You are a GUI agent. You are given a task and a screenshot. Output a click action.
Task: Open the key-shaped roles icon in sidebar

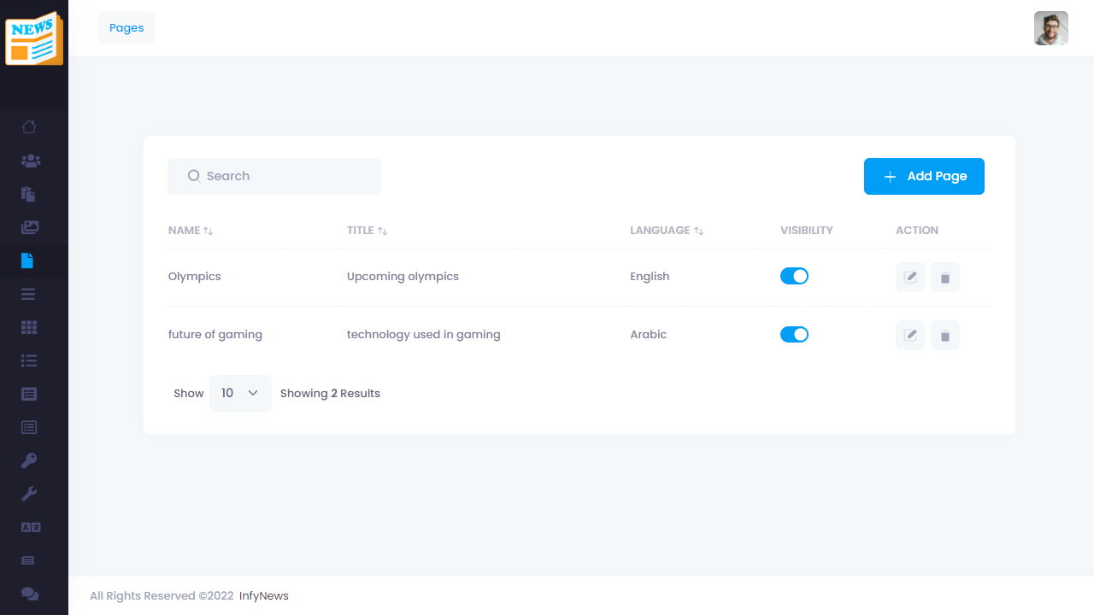pyautogui.click(x=28, y=460)
